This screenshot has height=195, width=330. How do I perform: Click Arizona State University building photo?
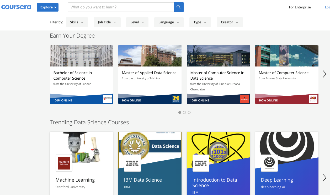pos(287,56)
